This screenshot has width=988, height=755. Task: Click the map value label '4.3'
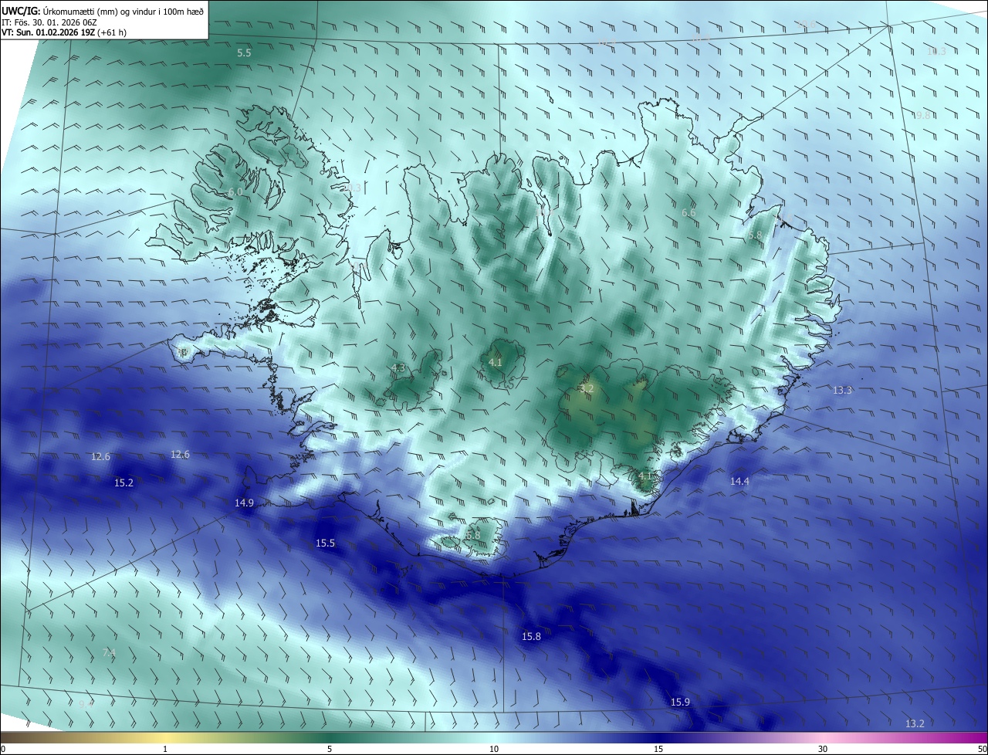click(398, 368)
